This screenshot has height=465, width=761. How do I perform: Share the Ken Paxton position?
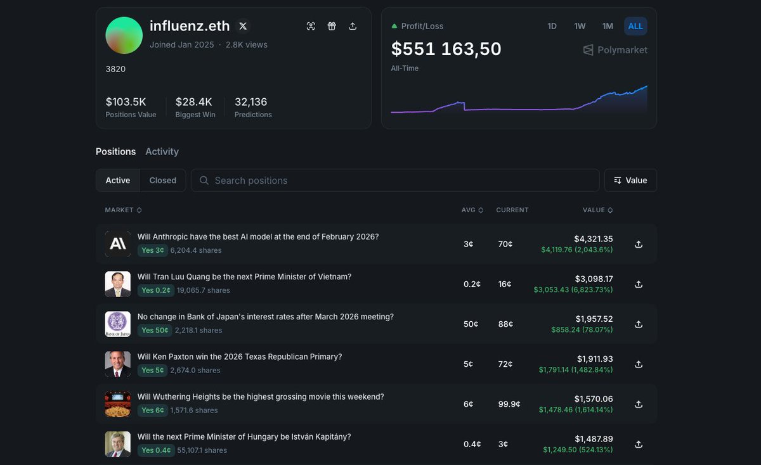click(x=639, y=364)
